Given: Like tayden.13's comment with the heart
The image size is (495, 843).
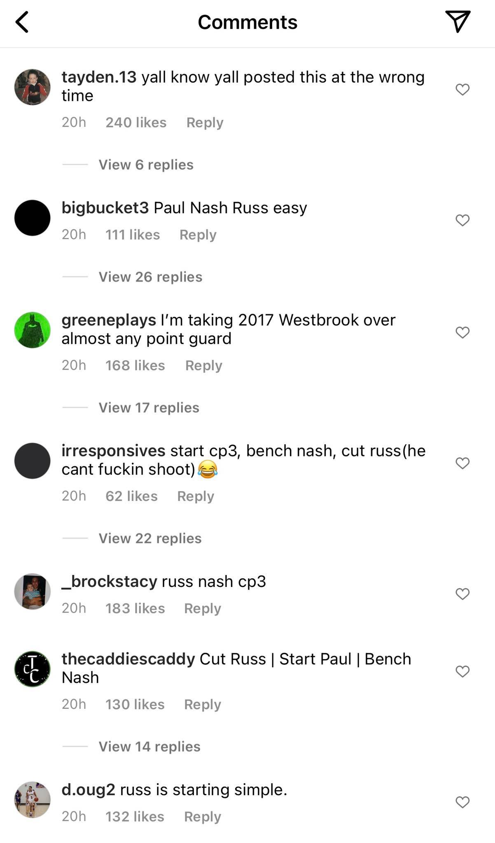Looking at the screenshot, I should (462, 89).
